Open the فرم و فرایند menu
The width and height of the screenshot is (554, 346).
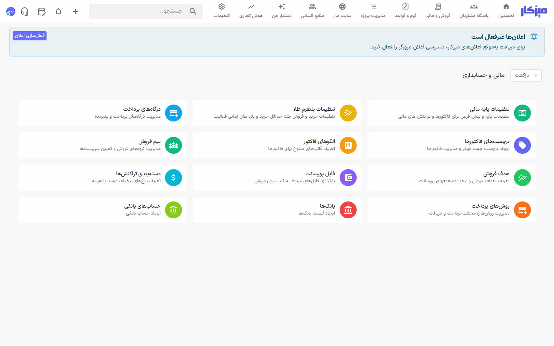coord(405,11)
